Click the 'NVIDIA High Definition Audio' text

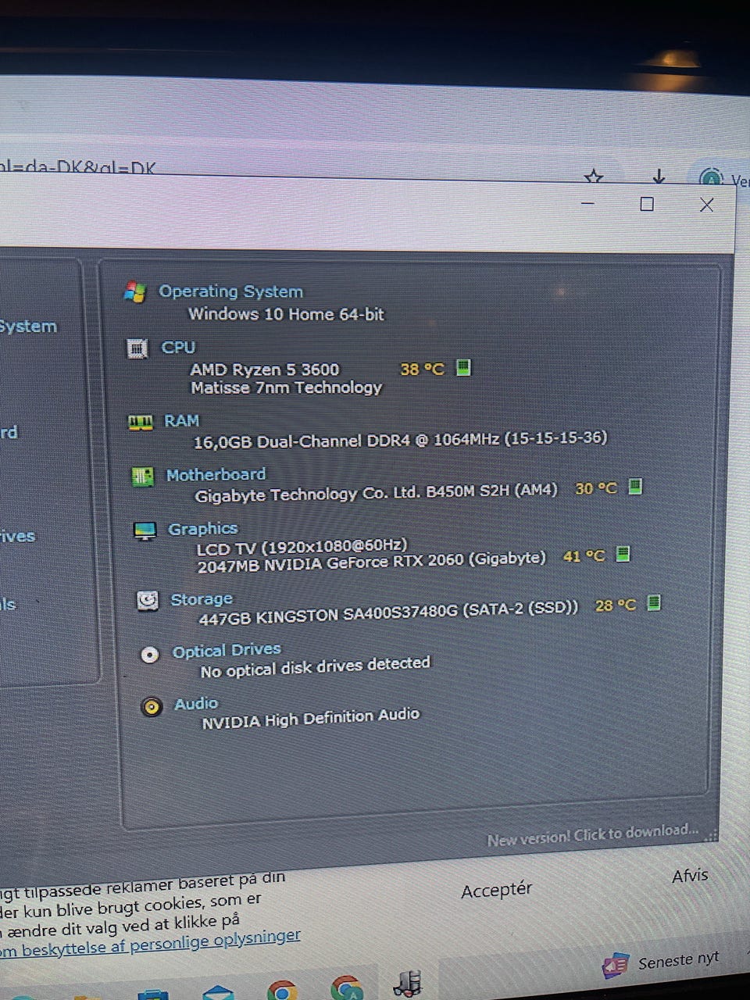(x=311, y=718)
